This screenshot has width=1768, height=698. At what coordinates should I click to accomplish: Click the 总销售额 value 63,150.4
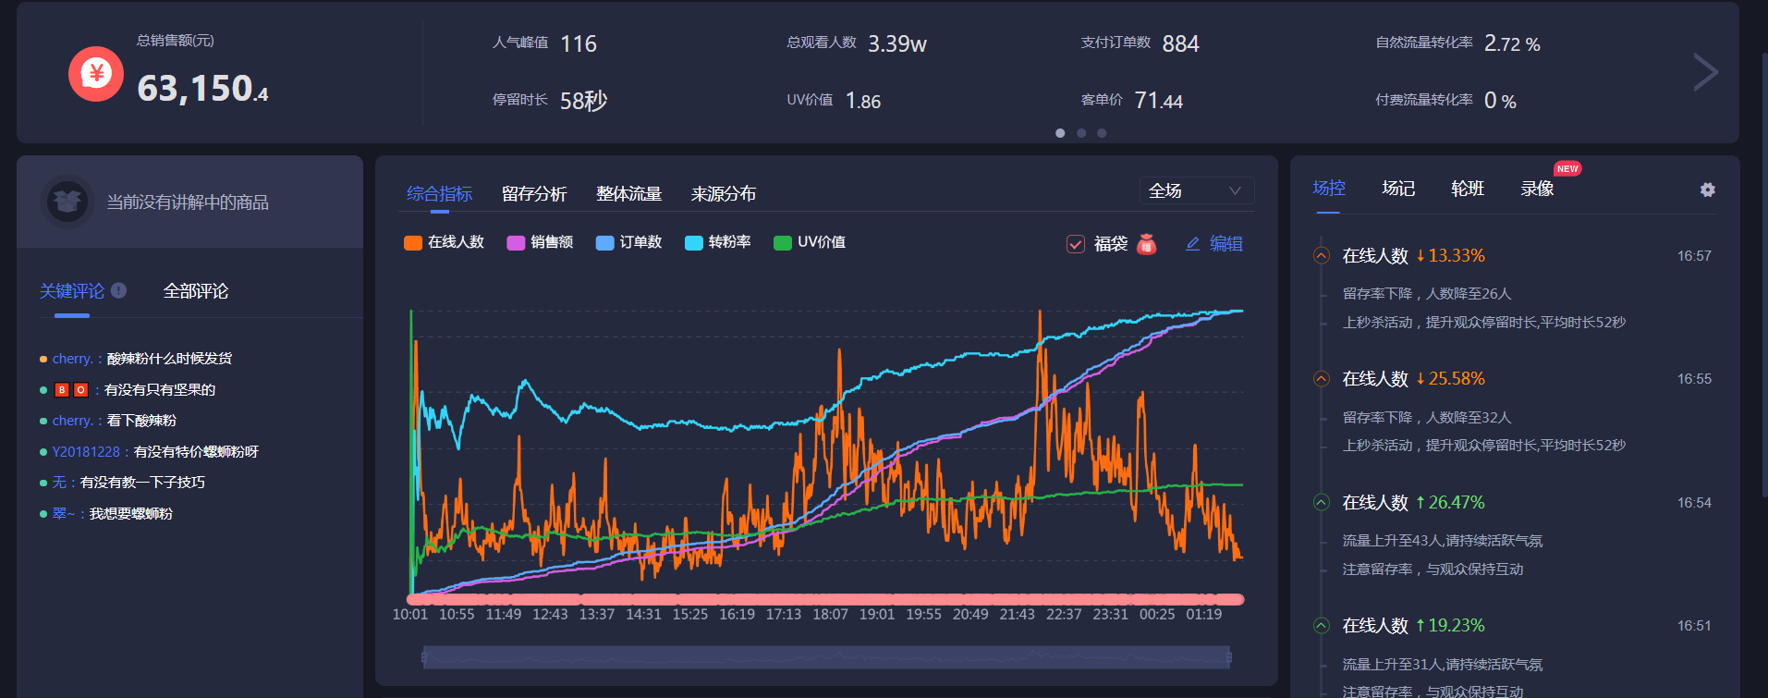[x=203, y=89]
